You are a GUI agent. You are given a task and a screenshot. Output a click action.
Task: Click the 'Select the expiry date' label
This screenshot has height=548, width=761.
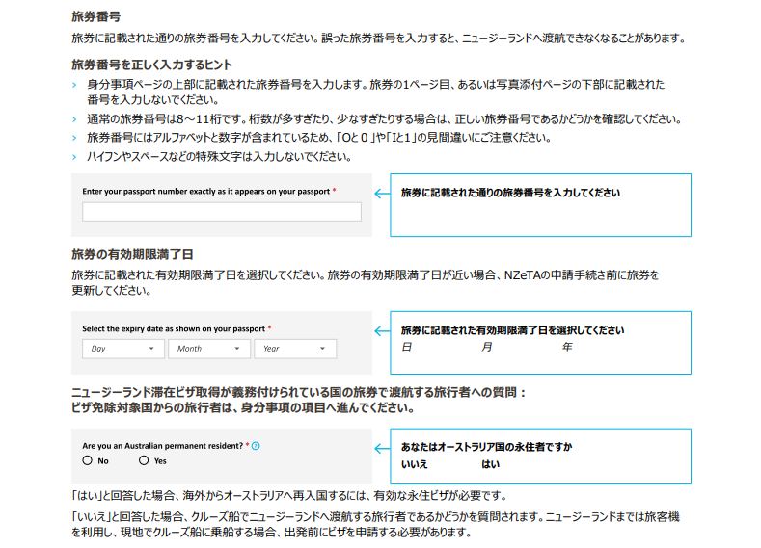coord(174,329)
